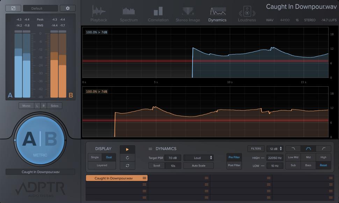Open the Caught In Downpour.wav slot menu icon
The height and width of the screenshot is (203, 339).
(144, 178)
